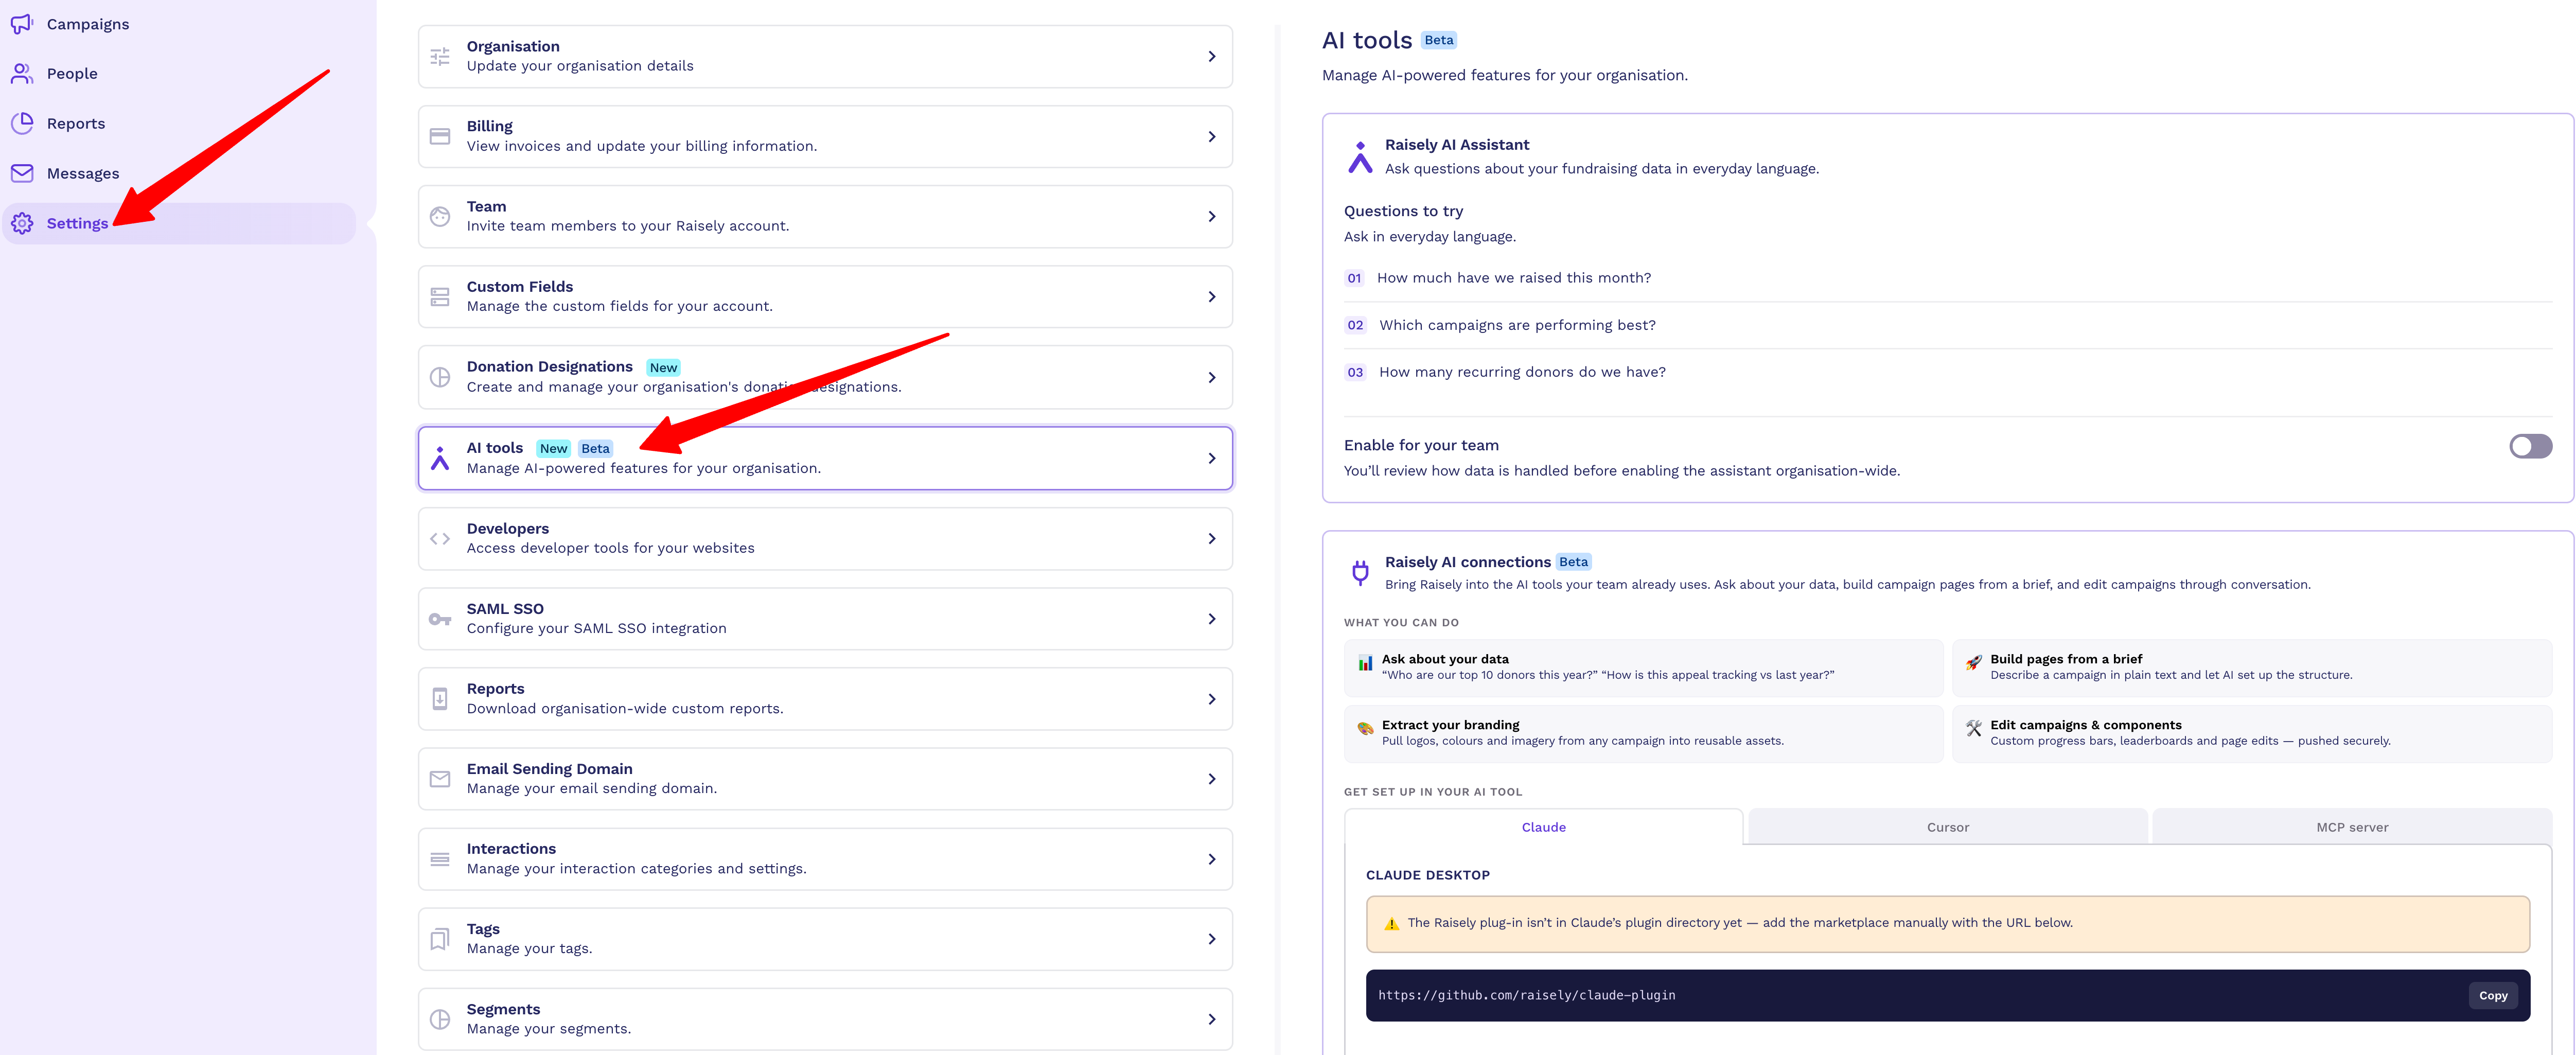Click the Raisely AI connections plug icon
This screenshot has width=2576, height=1055.
(x=1360, y=572)
